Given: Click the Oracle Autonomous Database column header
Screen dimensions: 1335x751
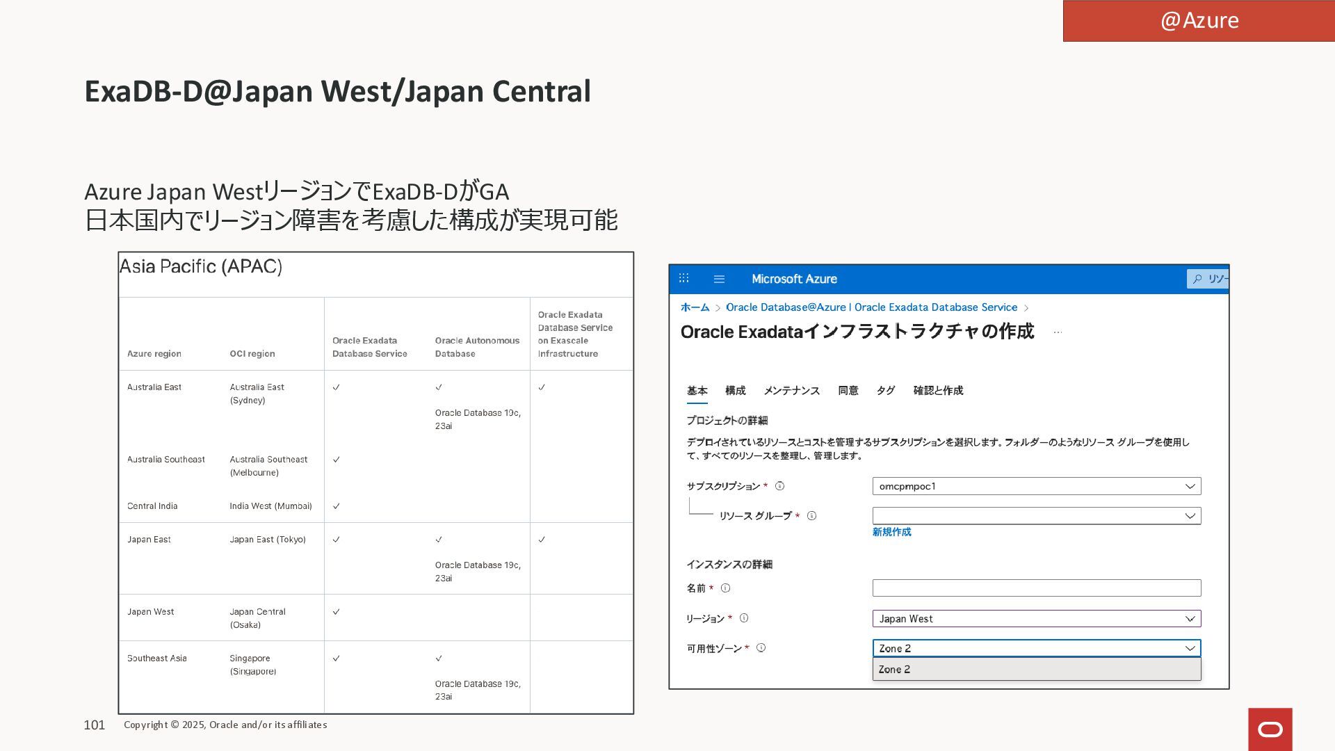Looking at the screenshot, I should pos(477,347).
